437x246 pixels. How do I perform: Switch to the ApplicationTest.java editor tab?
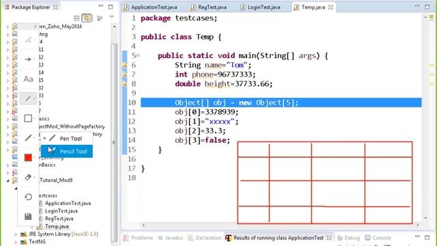[x=151, y=8]
